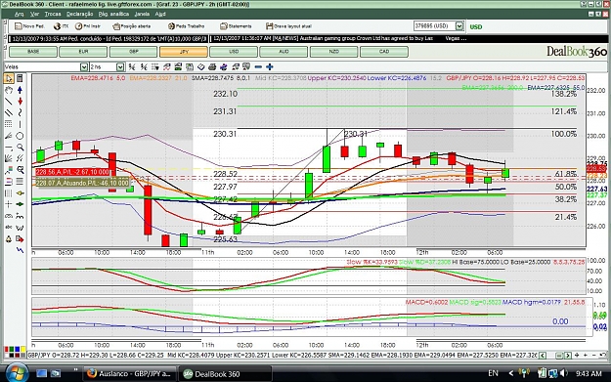Click the color palette swatches at bottom-left
The width and height of the screenshot is (611, 382).
point(15,352)
